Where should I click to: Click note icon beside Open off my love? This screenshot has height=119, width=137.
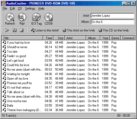pyautogui.click(x=4, y=78)
